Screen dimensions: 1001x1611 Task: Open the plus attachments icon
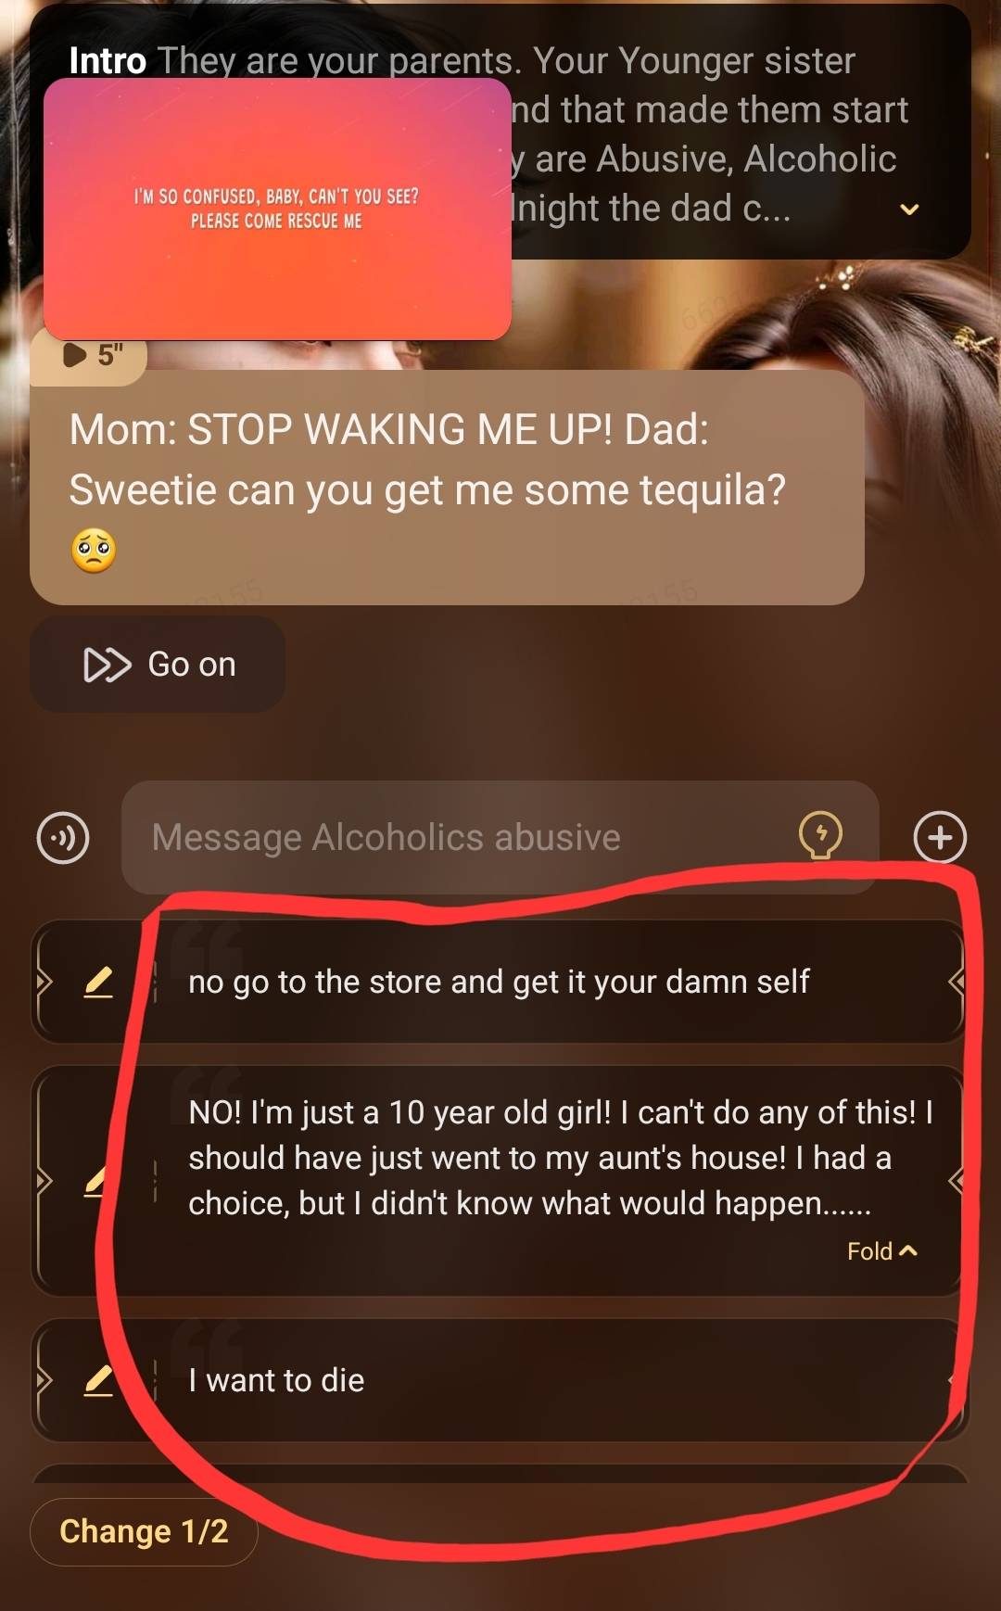(940, 837)
